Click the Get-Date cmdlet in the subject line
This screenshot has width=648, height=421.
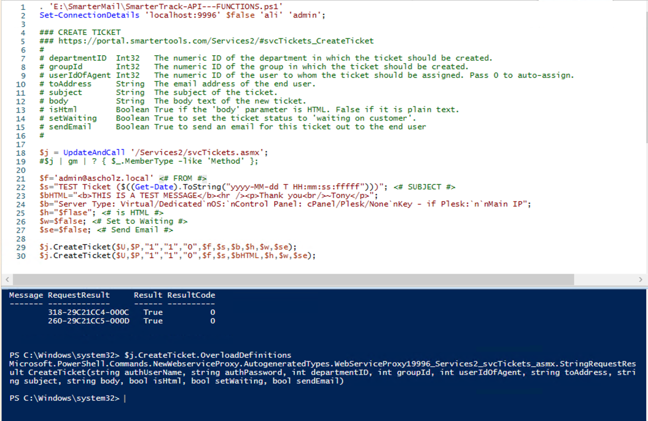pyautogui.click(x=154, y=187)
